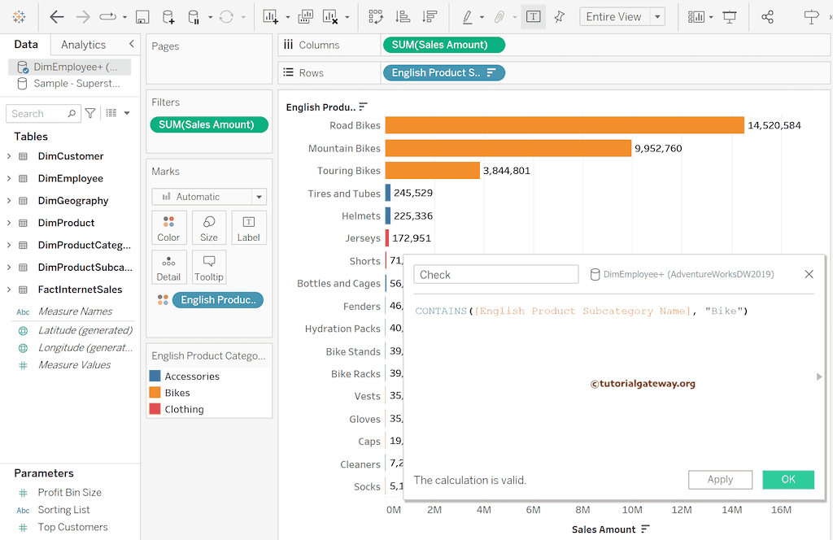Open the Share workbook icon
The height and width of the screenshot is (540, 833).
tap(767, 16)
